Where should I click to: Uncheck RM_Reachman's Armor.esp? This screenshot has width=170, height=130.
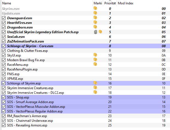[4, 116]
